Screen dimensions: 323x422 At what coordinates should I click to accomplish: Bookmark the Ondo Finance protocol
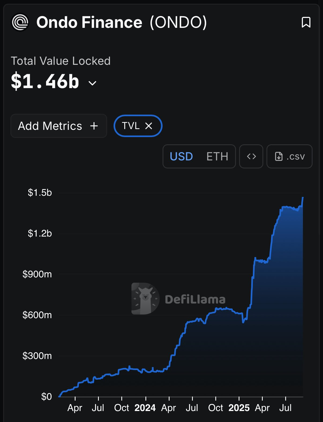pos(306,22)
